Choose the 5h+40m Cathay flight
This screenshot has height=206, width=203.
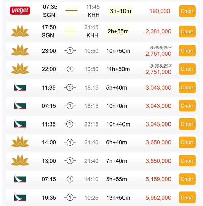point(187,87)
